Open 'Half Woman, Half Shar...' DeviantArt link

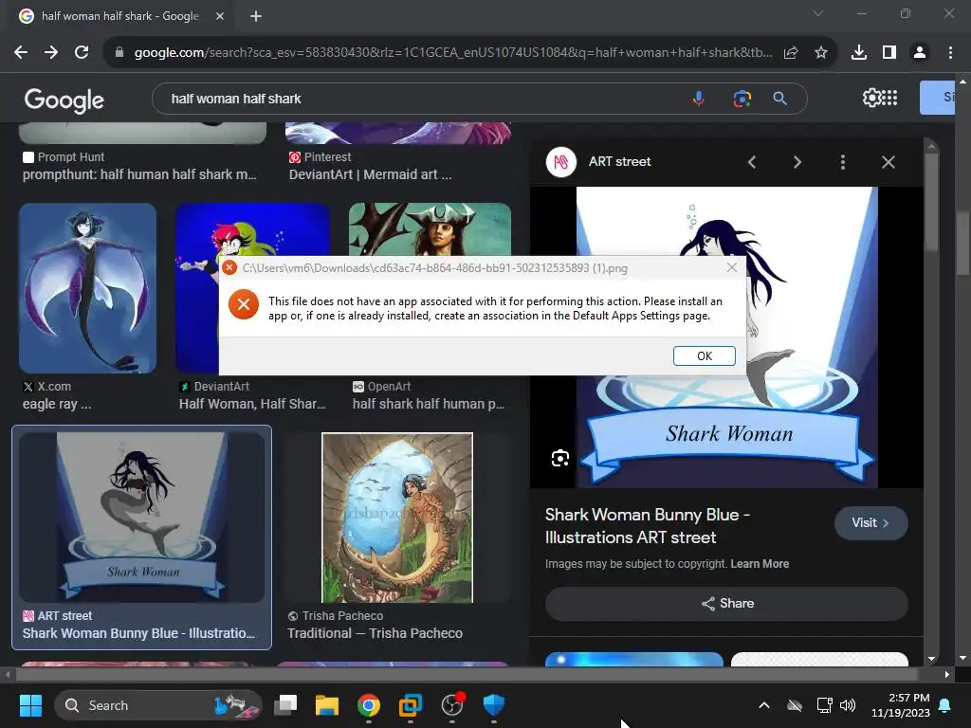(x=252, y=404)
